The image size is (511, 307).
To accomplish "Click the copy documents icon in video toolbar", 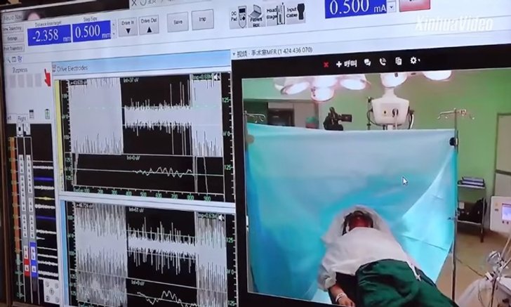I will (398, 62).
